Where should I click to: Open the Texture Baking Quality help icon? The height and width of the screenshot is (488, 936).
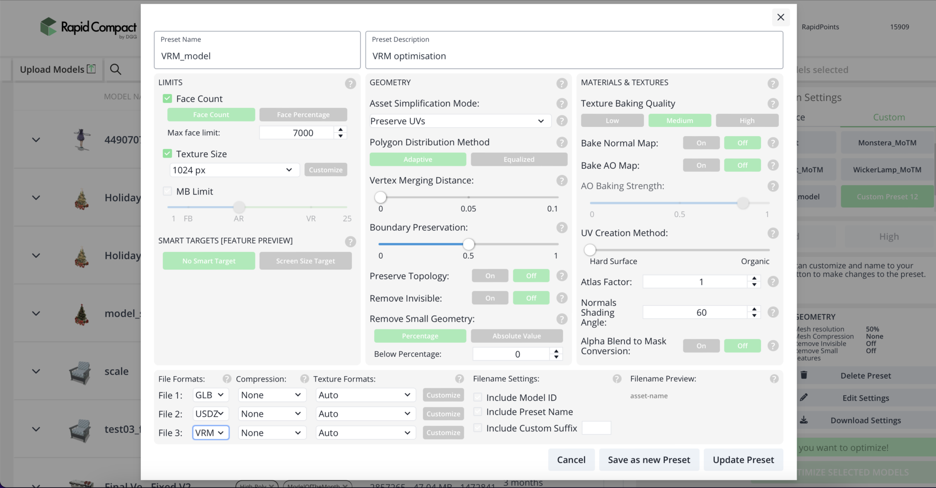coord(773,104)
